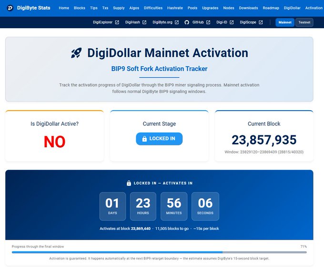Click the 01 DAYS countdown tile
This screenshot has height=267, width=324.
coord(112,206)
